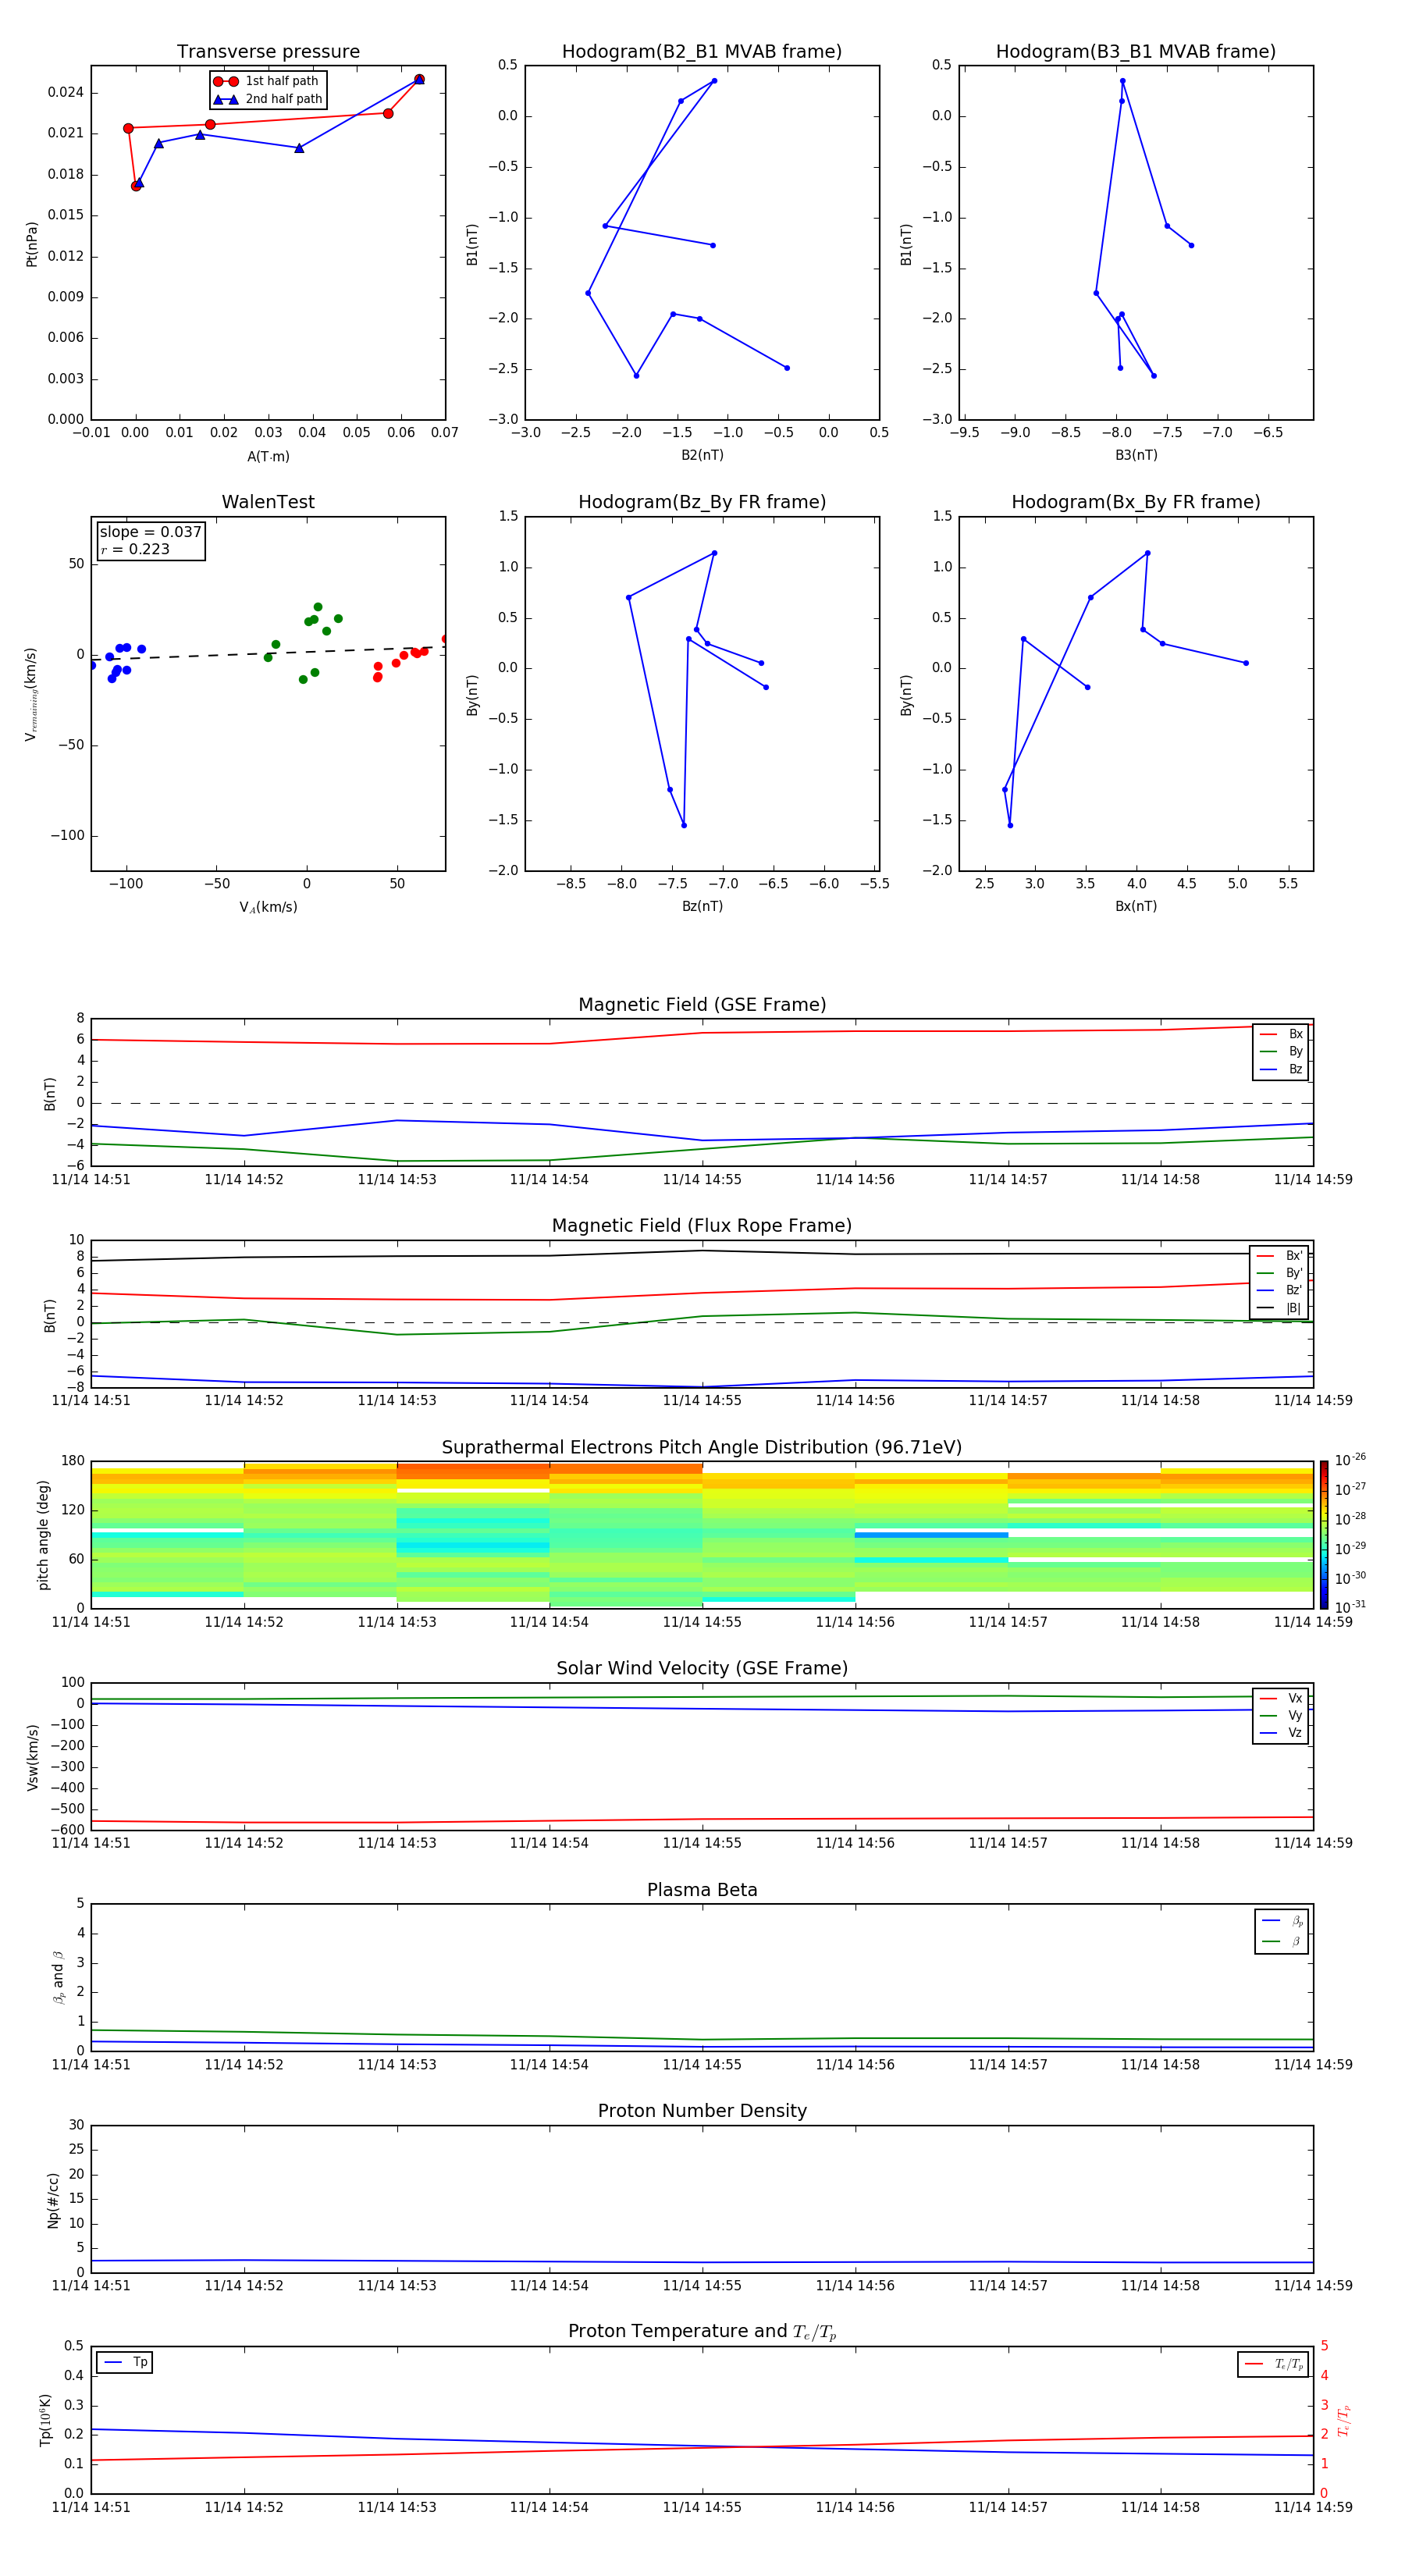This screenshot has width=1405, height=2576.
Task: Click the 'V_A(km/s)' x-axis label
Action: point(268,908)
